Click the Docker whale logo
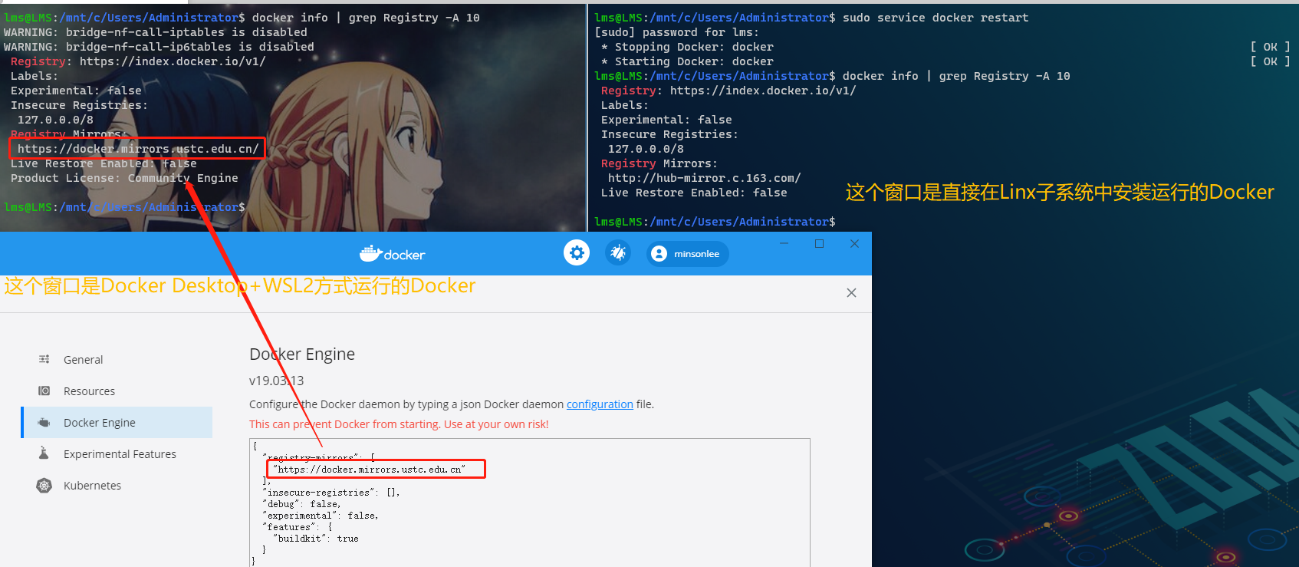Screen dimensions: 1299x567 click(x=393, y=253)
